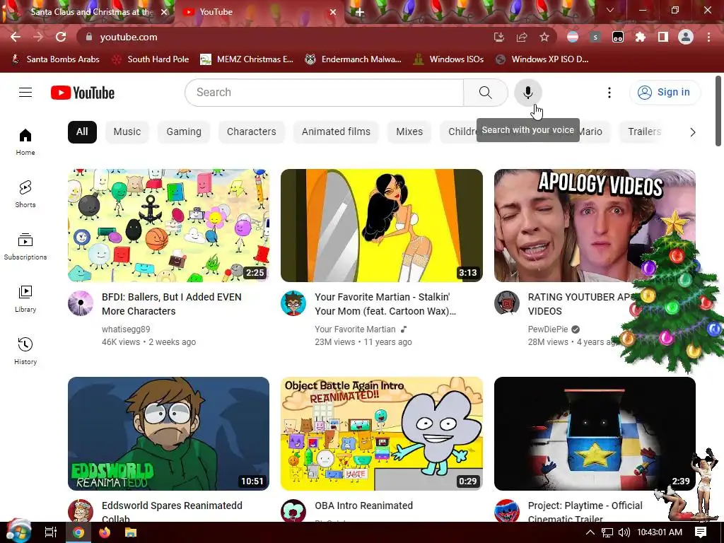Open Library from the sidebar

25,299
